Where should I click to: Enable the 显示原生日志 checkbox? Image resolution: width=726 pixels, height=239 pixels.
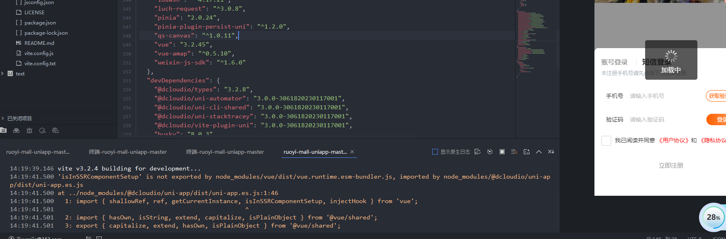click(435, 152)
